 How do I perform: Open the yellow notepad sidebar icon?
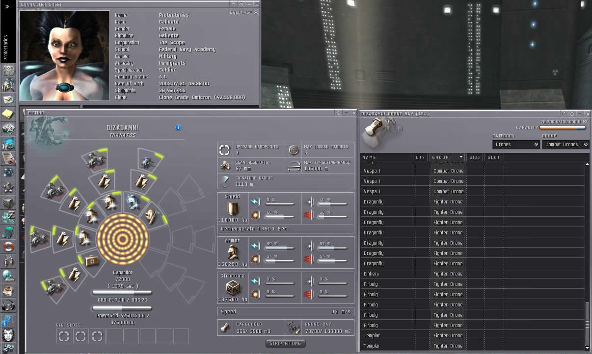click(x=8, y=114)
